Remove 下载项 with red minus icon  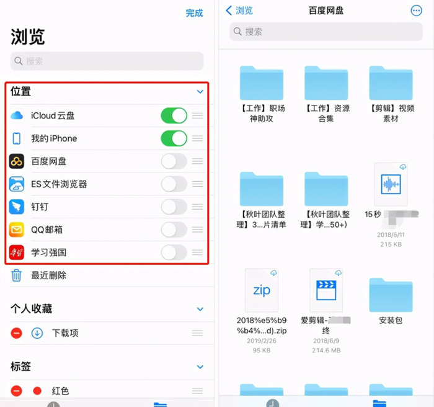click(16, 333)
